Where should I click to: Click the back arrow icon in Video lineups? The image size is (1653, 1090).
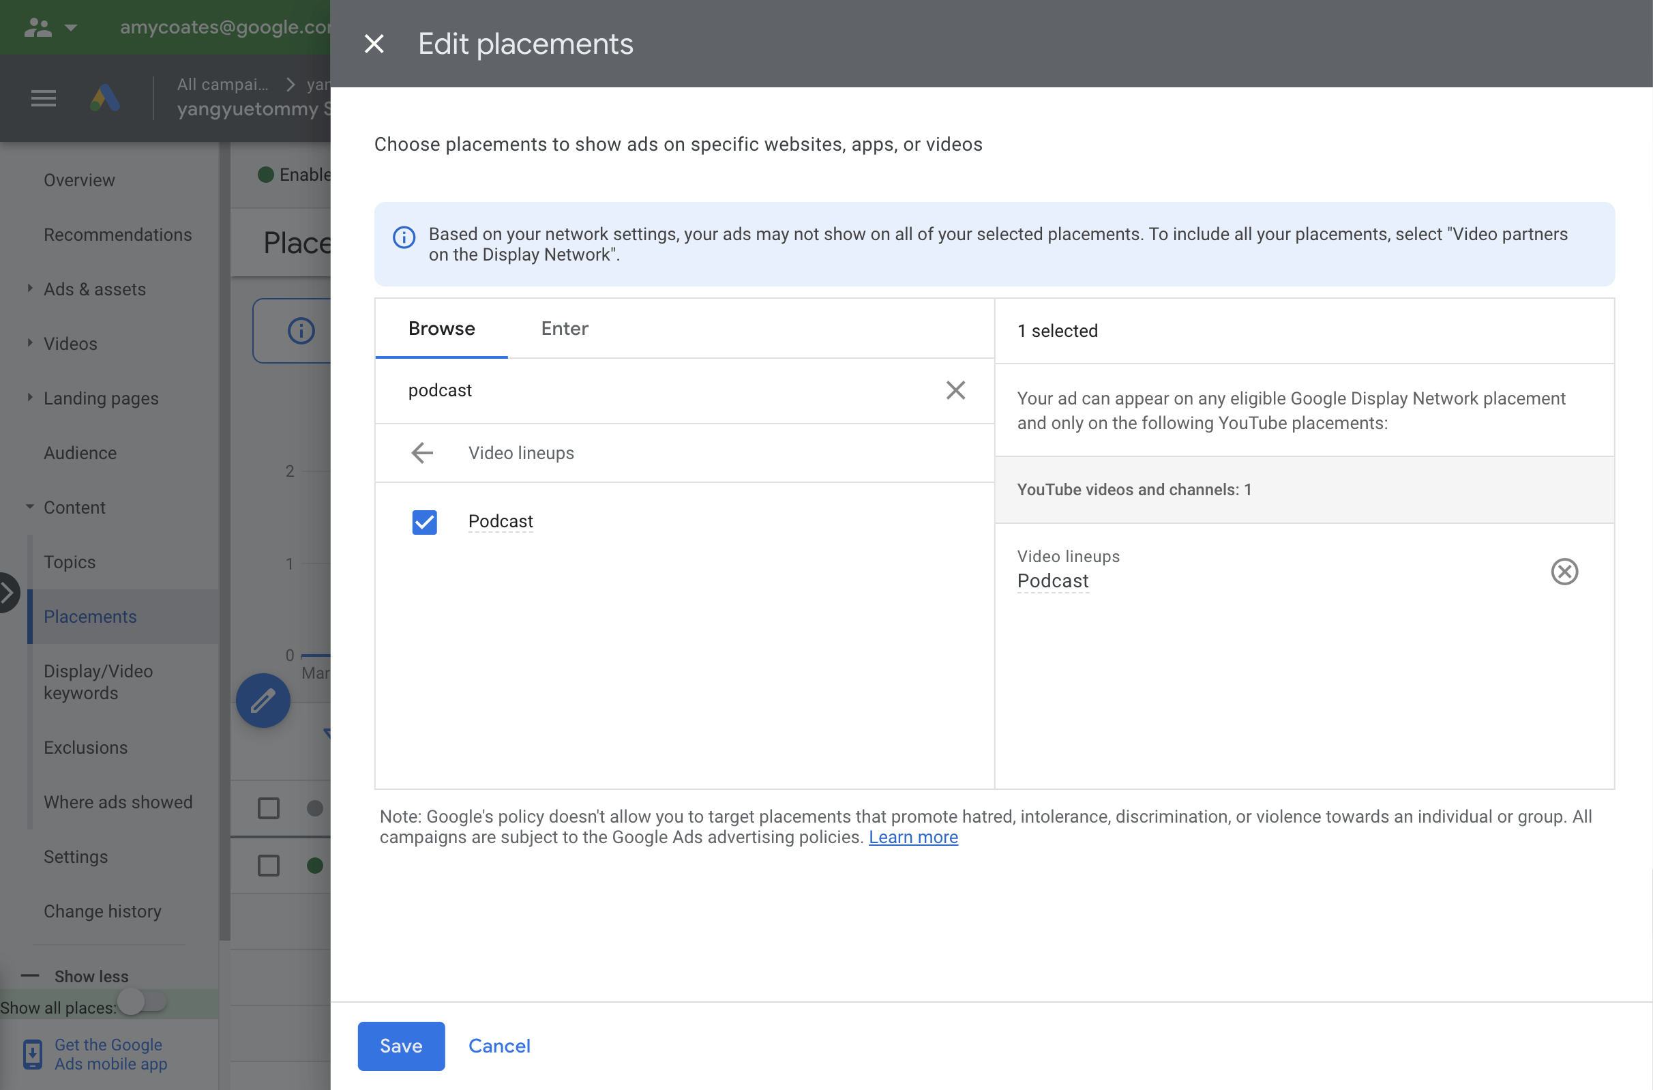pos(423,452)
